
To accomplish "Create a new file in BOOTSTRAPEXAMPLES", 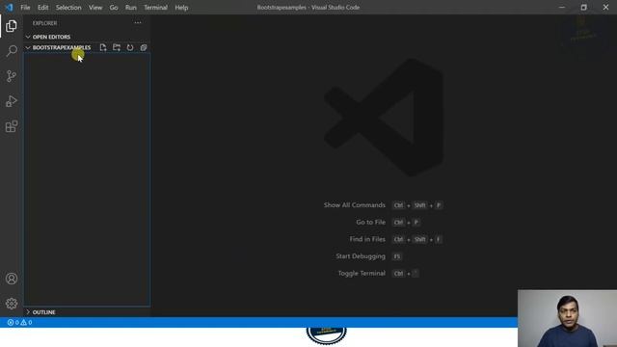I will (103, 47).
